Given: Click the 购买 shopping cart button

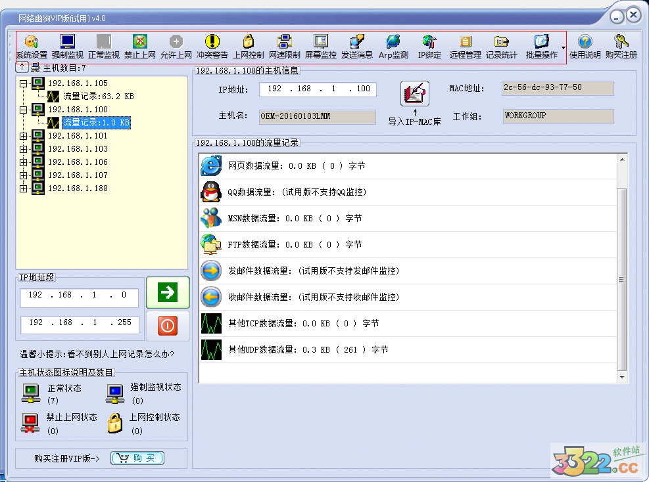Looking at the screenshot, I should (x=137, y=458).
